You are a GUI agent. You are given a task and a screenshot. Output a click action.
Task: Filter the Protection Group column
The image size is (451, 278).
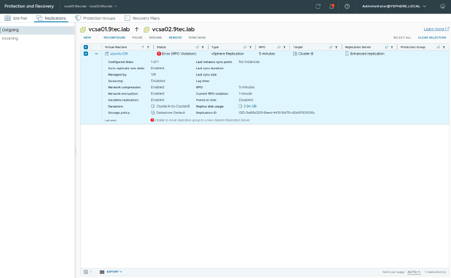tap(444, 47)
